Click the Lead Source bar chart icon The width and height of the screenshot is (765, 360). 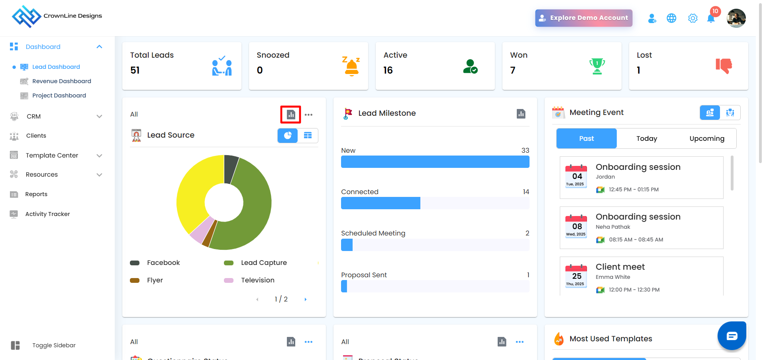tap(291, 115)
